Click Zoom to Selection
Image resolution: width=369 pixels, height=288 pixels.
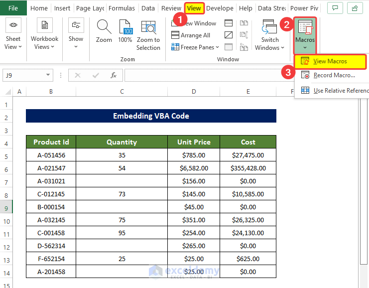[148, 35]
